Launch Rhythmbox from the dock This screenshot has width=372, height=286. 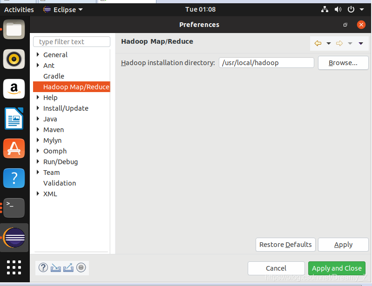[x=14, y=59]
